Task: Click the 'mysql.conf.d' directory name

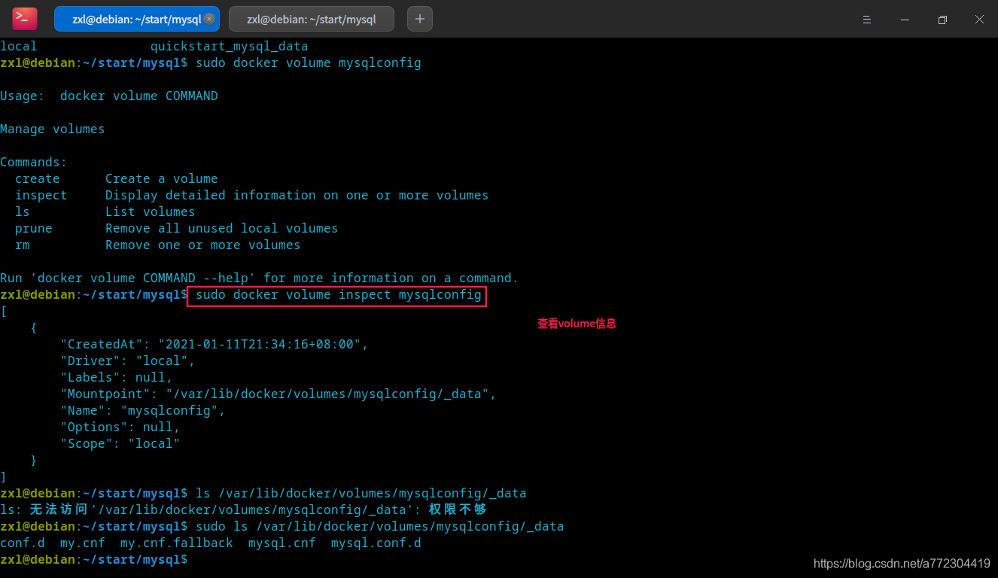Action: pyautogui.click(x=376, y=543)
